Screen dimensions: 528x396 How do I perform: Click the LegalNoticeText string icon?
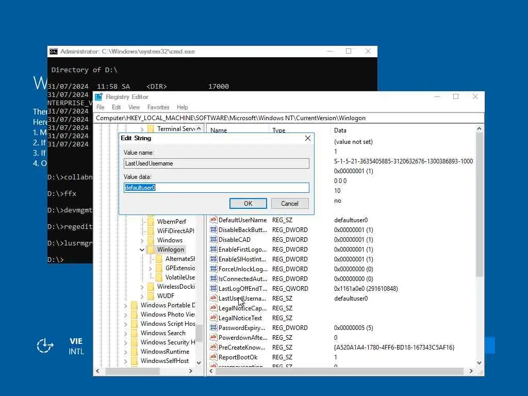pos(213,318)
